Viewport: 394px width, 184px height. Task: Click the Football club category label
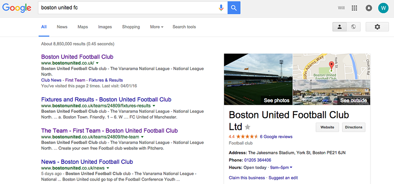pos(241,143)
